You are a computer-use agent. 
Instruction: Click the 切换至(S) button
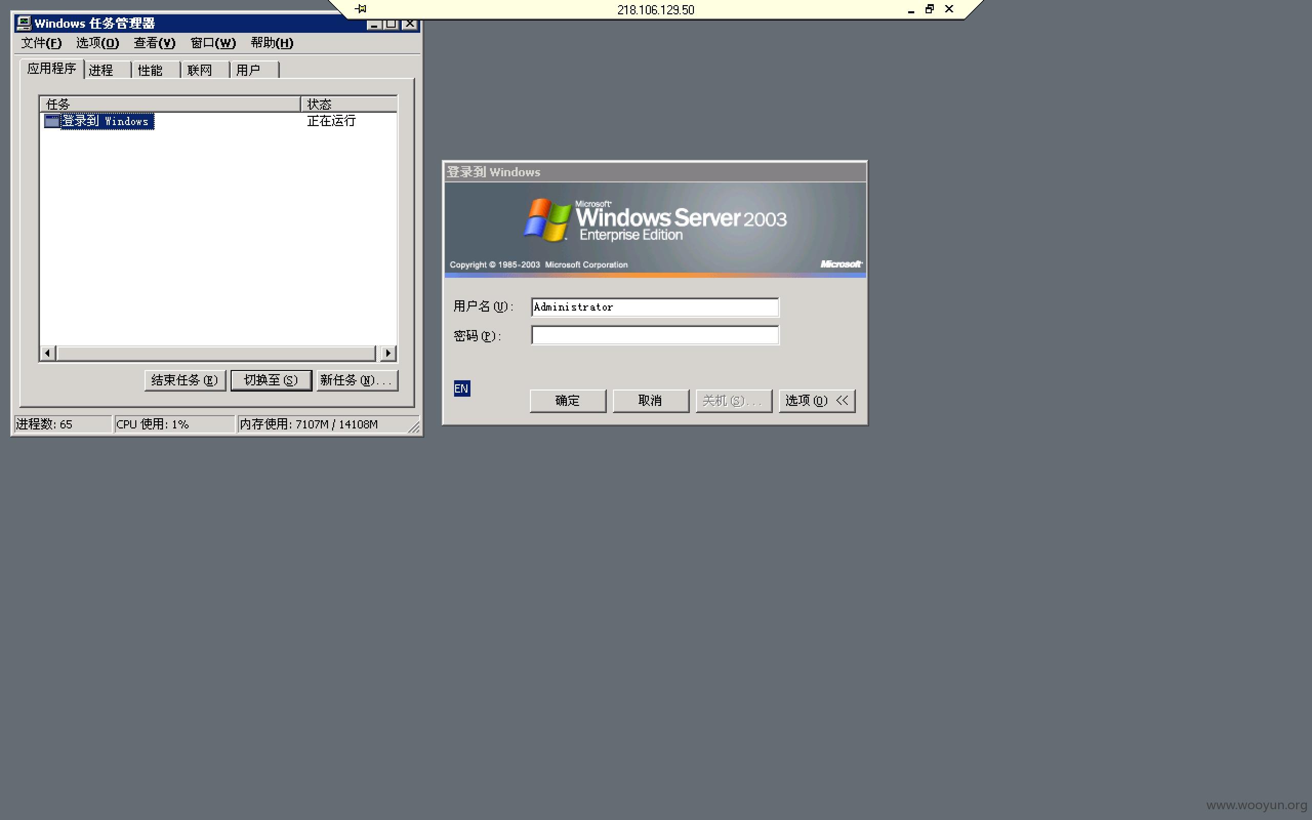271,380
